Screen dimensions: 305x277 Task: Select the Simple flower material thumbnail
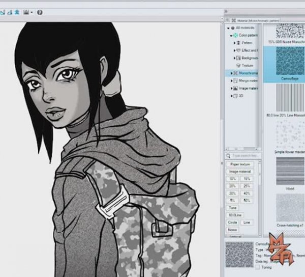pos(290,134)
